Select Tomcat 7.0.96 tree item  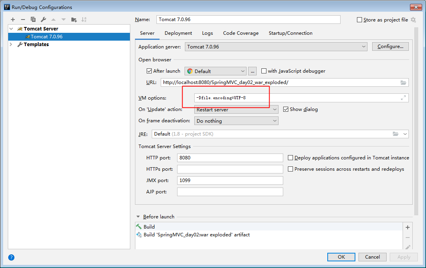pyautogui.click(x=69, y=37)
